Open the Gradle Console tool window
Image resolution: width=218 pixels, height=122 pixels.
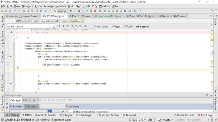pyautogui.click(x=184, y=115)
